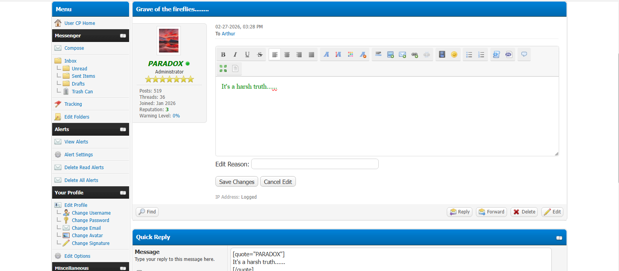Screen dimensions: 619x271
Task: Insert PHP code block
Action: click(508, 55)
